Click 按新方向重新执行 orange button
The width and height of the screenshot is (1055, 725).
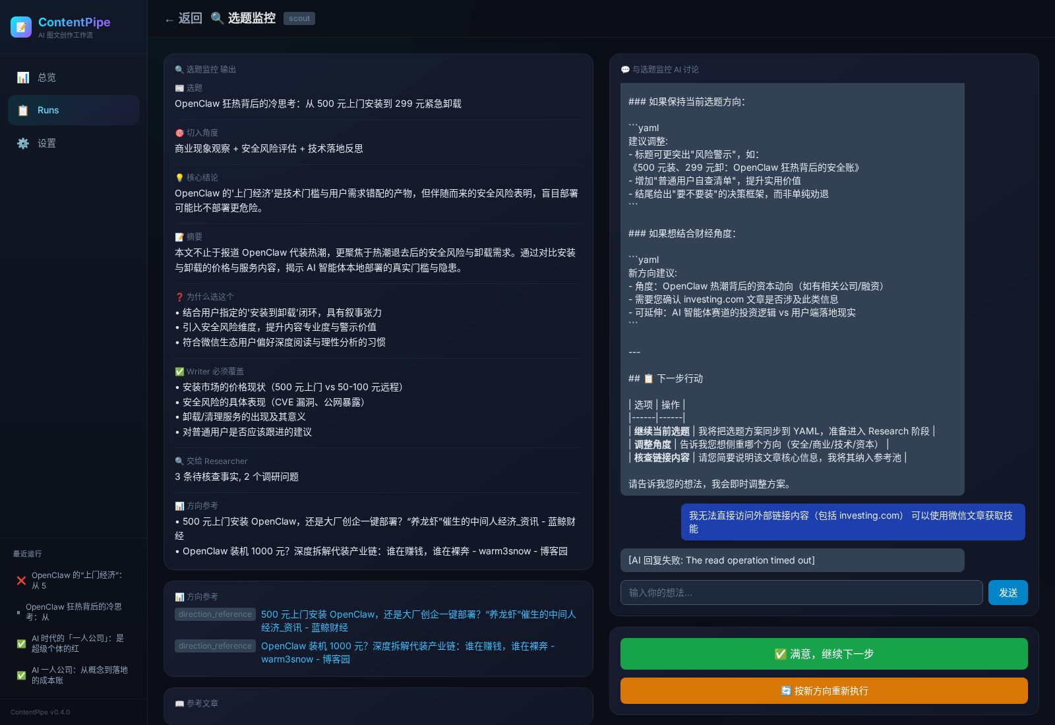click(824, 691)
